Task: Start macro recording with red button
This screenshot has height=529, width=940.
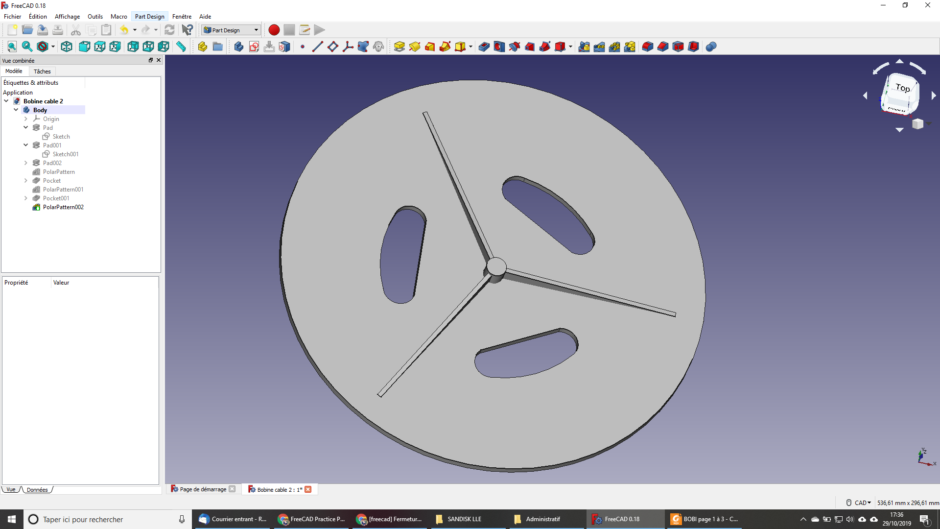Action: 274,30
